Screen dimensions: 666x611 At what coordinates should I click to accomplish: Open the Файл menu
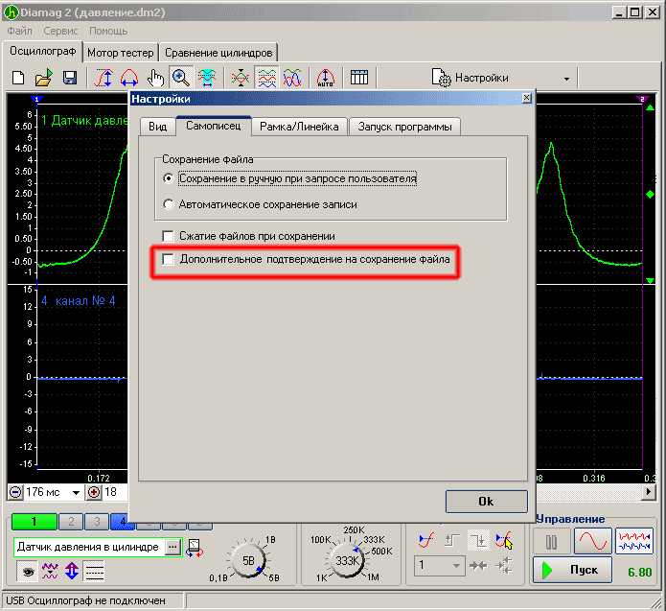19,31
